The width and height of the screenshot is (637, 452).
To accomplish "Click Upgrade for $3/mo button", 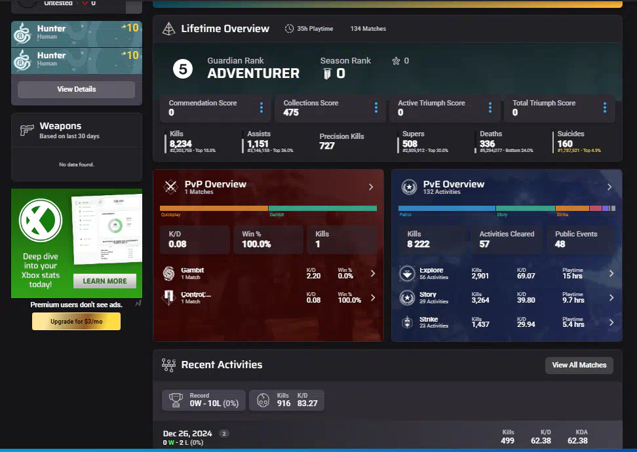I will pyautogui.click(x=76, y=321).
